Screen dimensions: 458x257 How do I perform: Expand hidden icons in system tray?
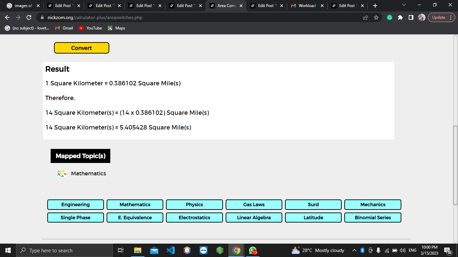tap(354, 250)
